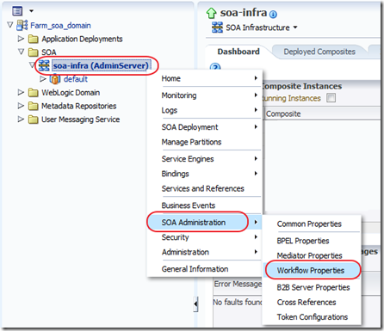Select B2B Server Properties in the submenu

(x=312, y=287)
